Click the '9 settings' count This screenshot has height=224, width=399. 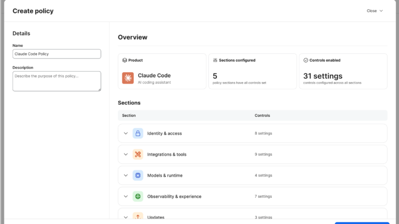263,155
